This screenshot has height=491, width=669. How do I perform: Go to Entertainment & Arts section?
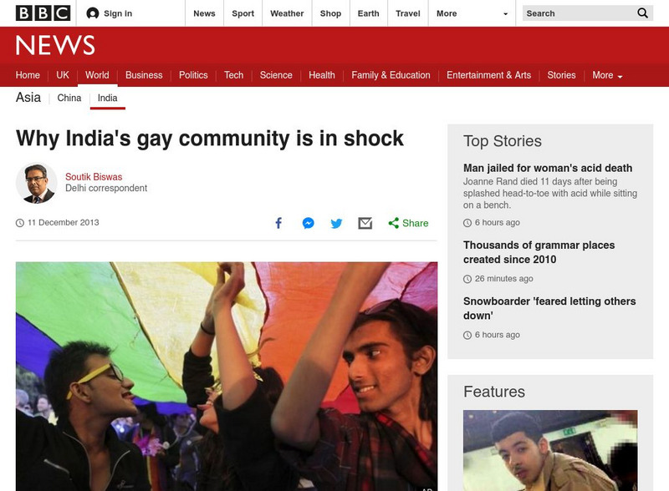click(488, 75)
